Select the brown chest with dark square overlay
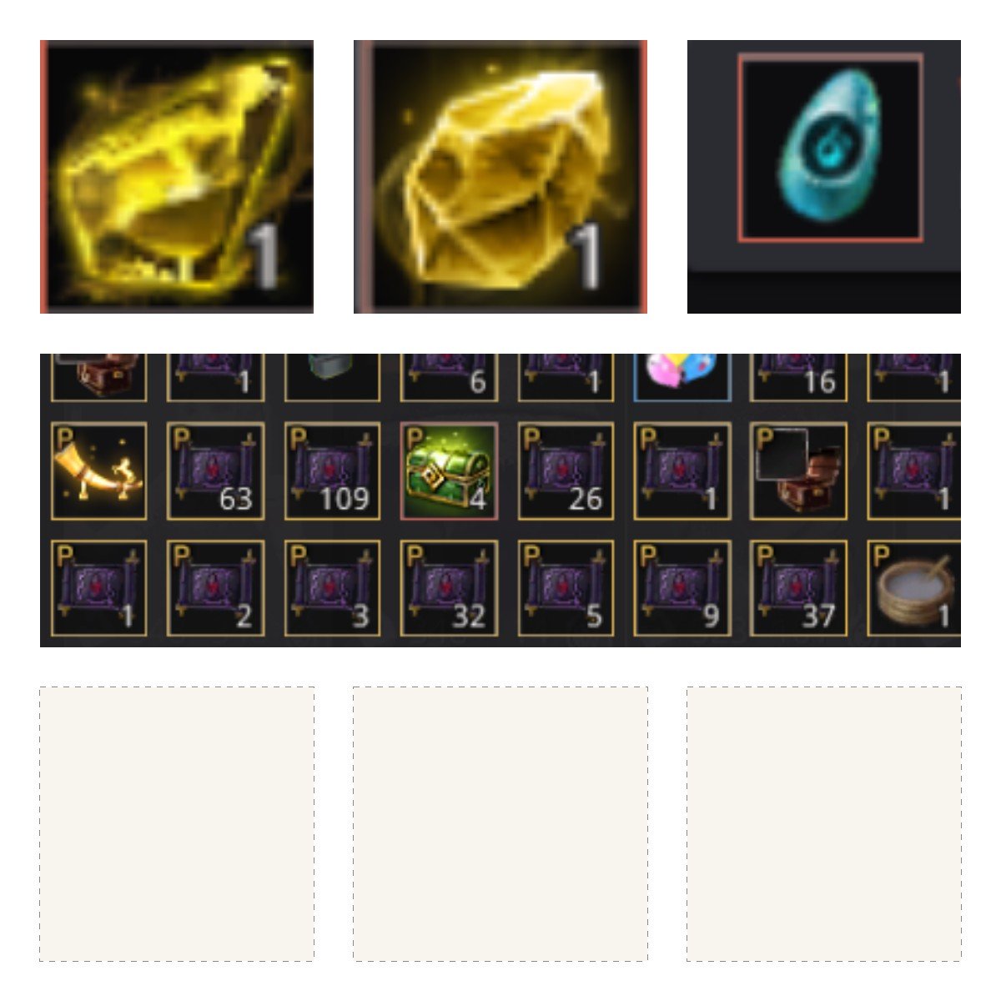This screenshot has width=1001, height=1001. [799, 471]
